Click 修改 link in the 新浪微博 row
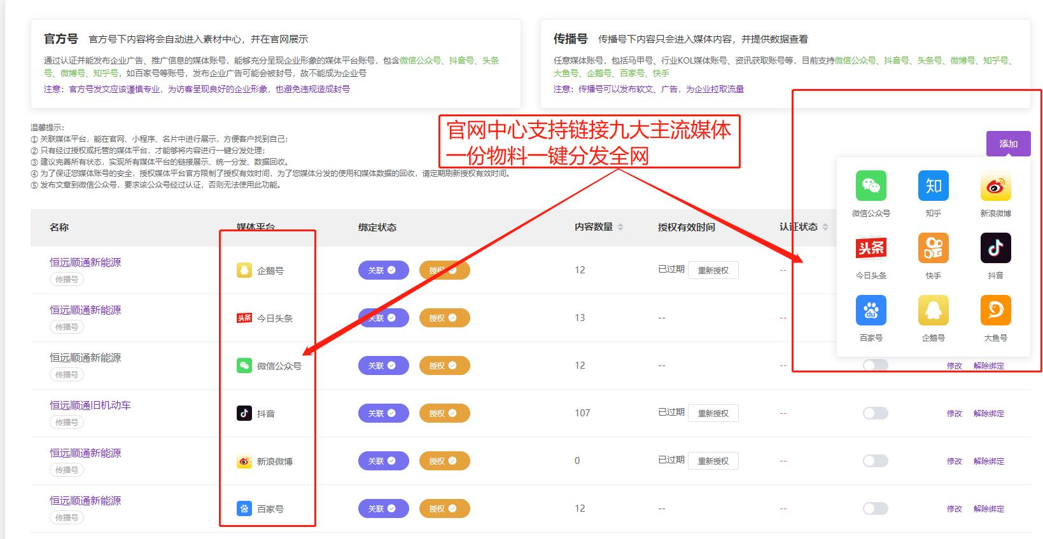Viewport: 1043px width, 539px height. click(x=954, y=461)
